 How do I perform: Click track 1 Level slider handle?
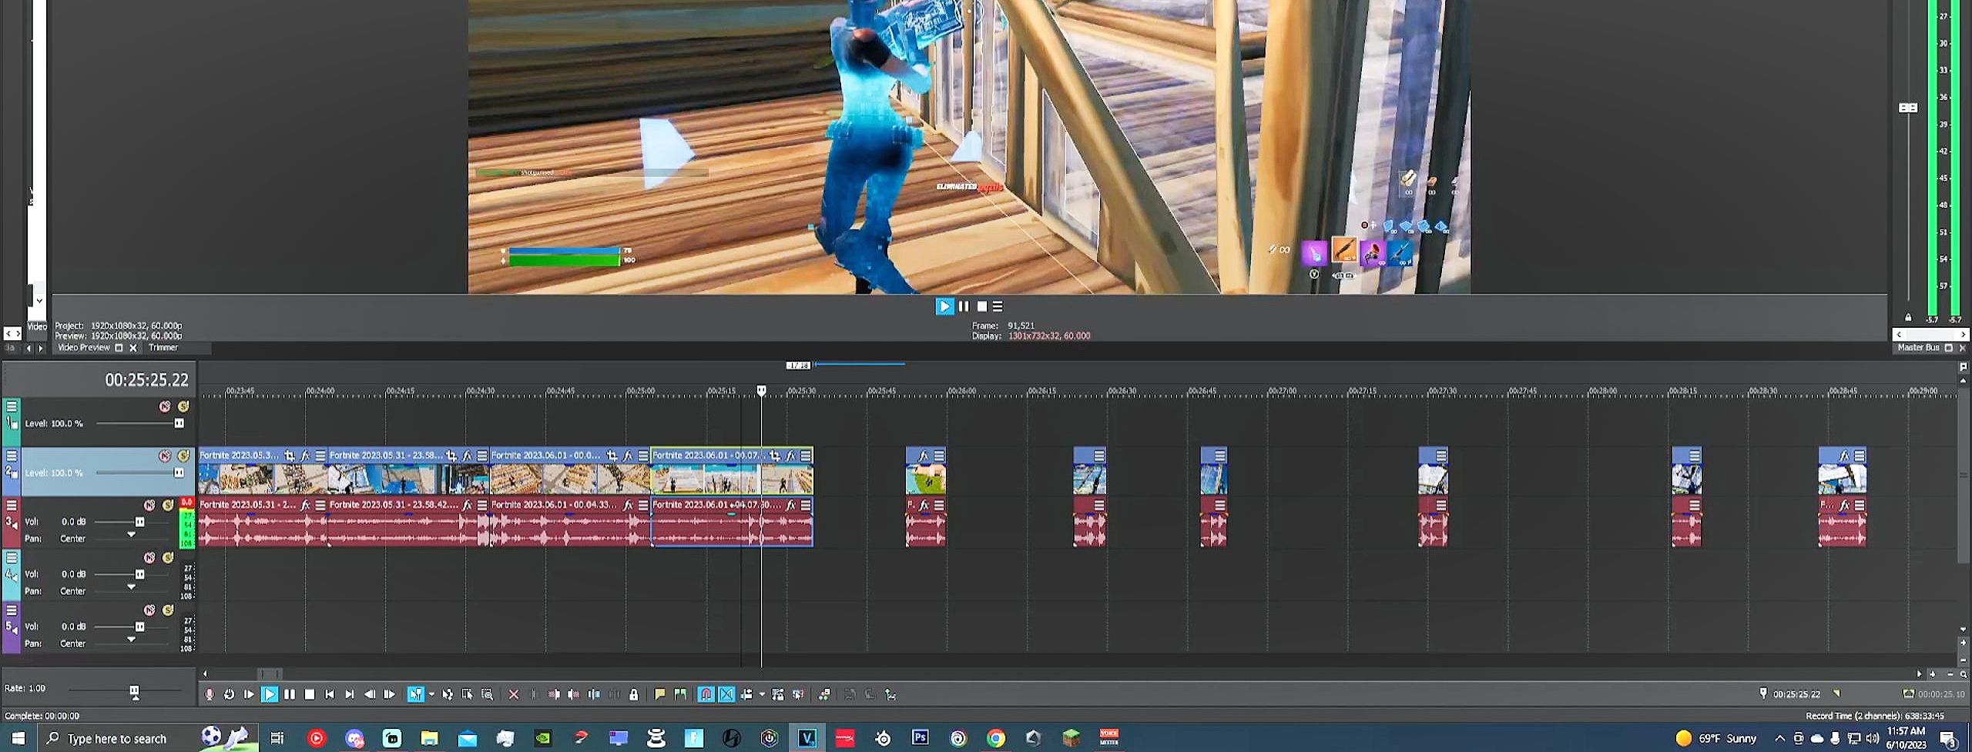179,423
